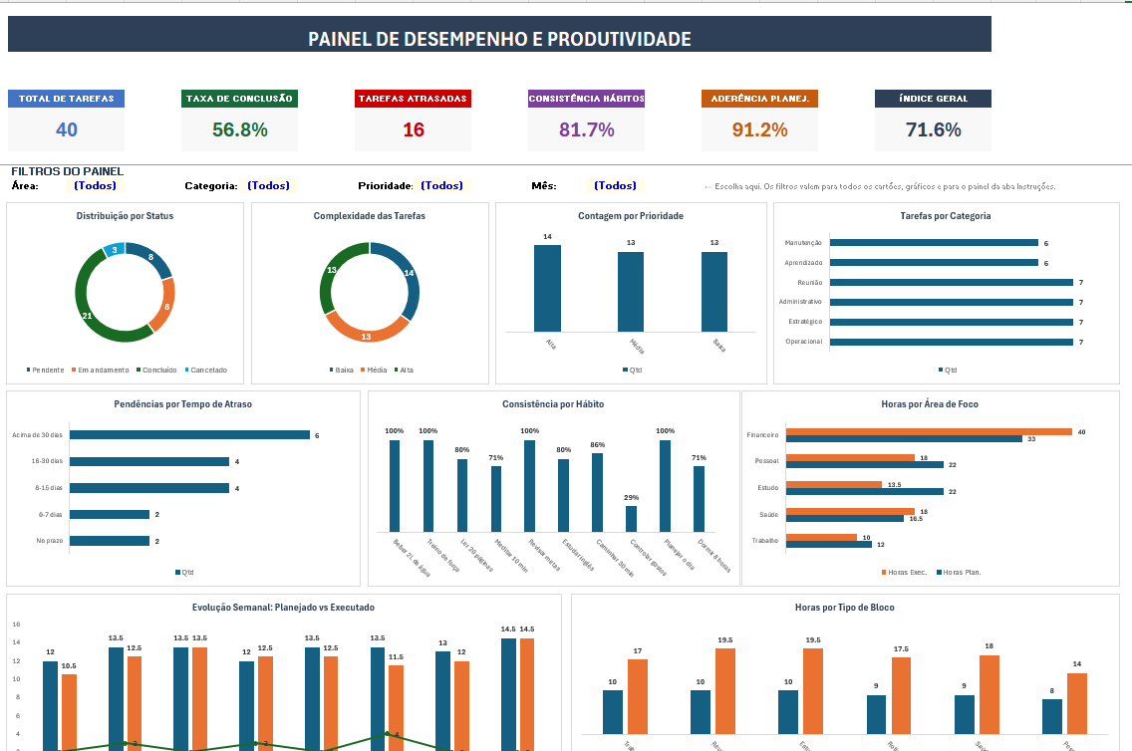Image resolution: width=1132 pixels, height=751 pixels.
Task: Select the Distribuição por Status chart title
Action: 125,216
